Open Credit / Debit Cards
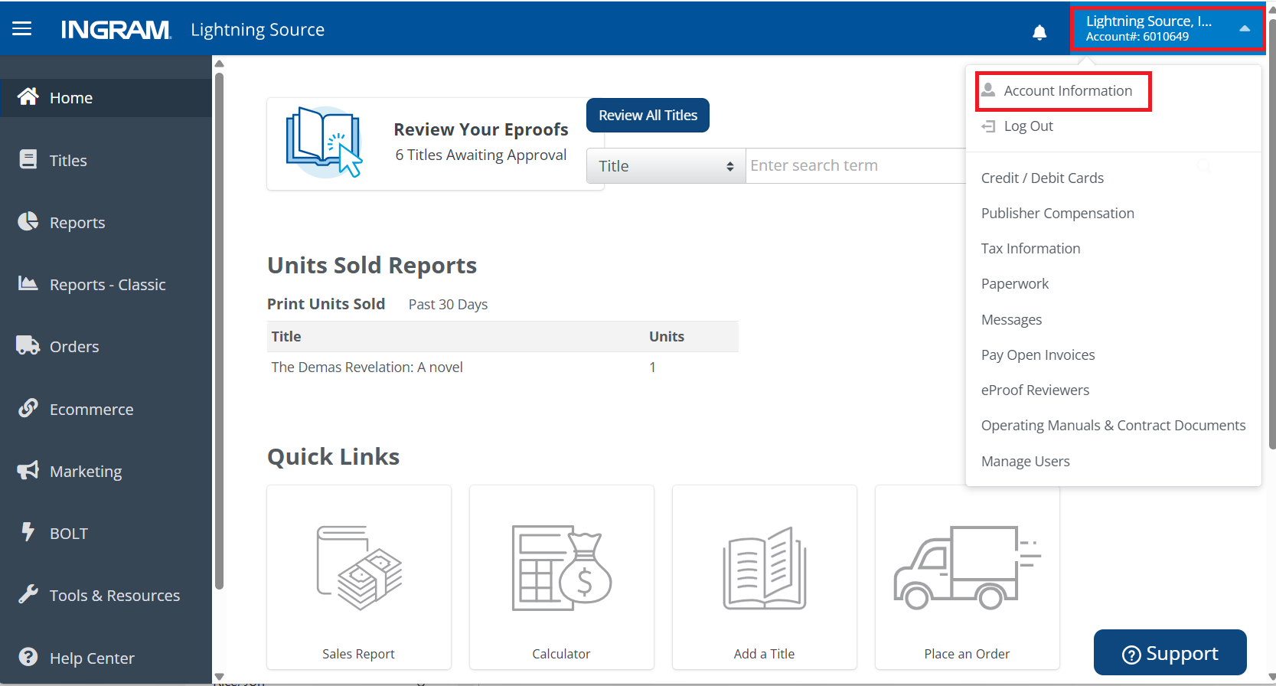This screenshot has width=1276, height=686. click(1043, 178)
